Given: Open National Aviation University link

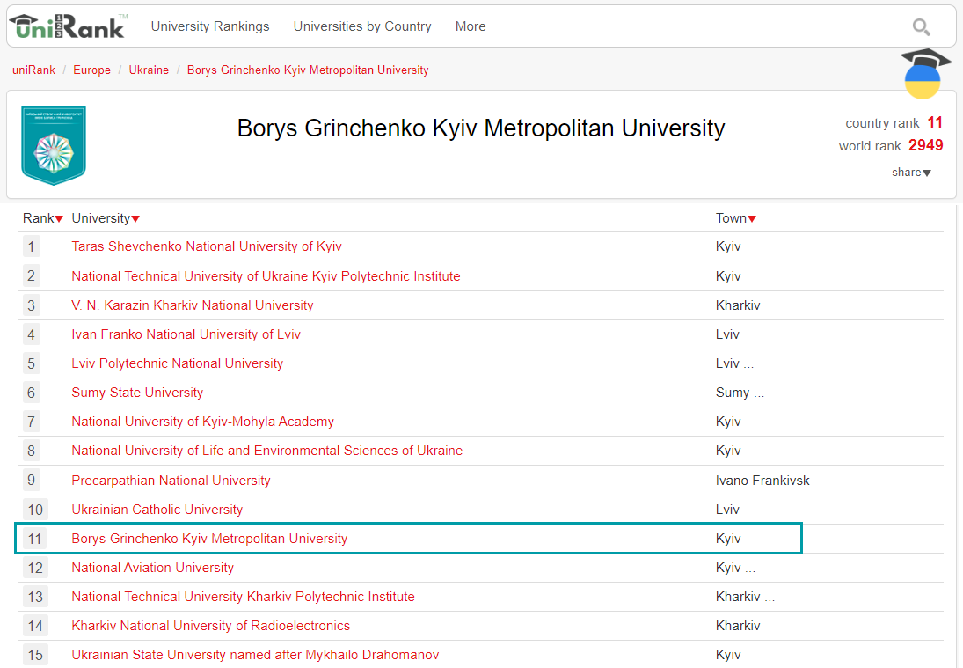Looking at the screenshot, I should tap(153, 568).
